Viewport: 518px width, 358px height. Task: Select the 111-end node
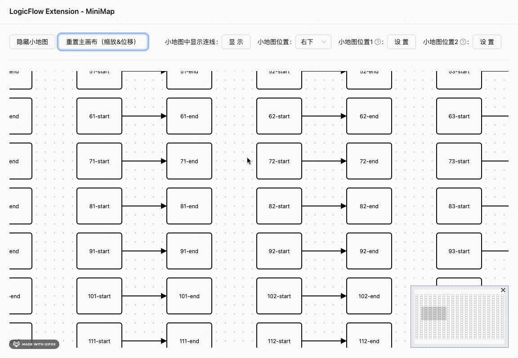point(189,335)
